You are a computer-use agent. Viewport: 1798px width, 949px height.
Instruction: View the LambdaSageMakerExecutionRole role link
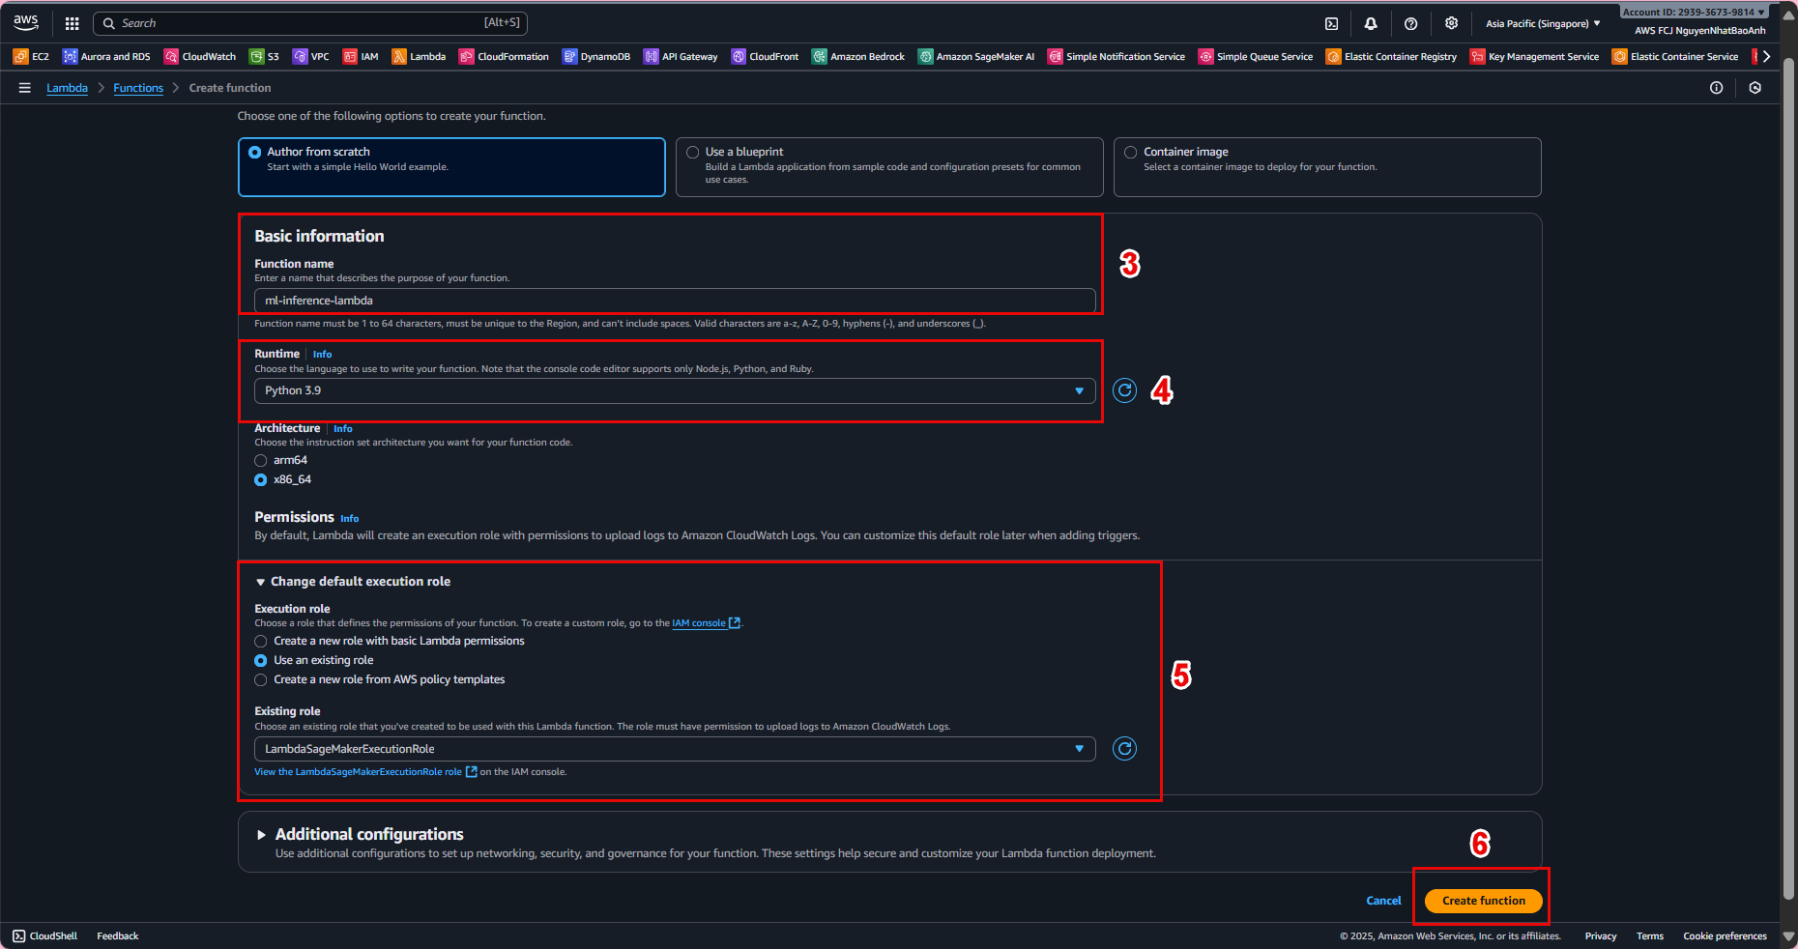(x=365, y=772)
